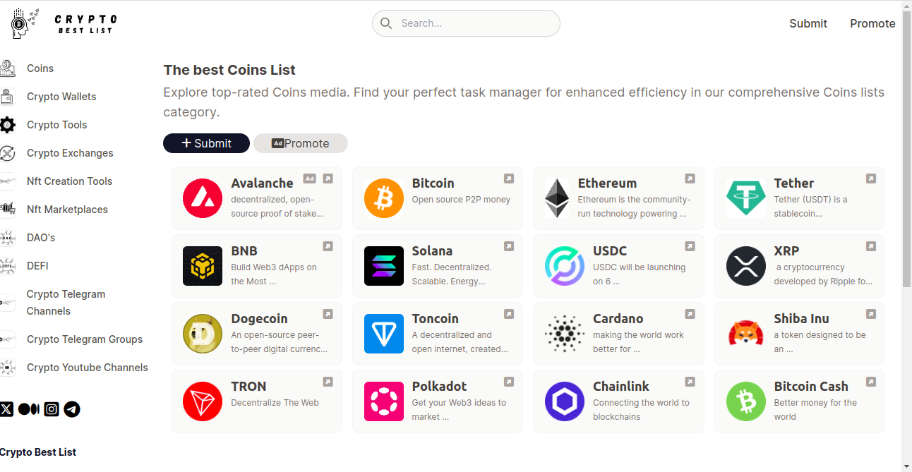
Task: Open the Chainlink logo
Action: click(565, 401)
